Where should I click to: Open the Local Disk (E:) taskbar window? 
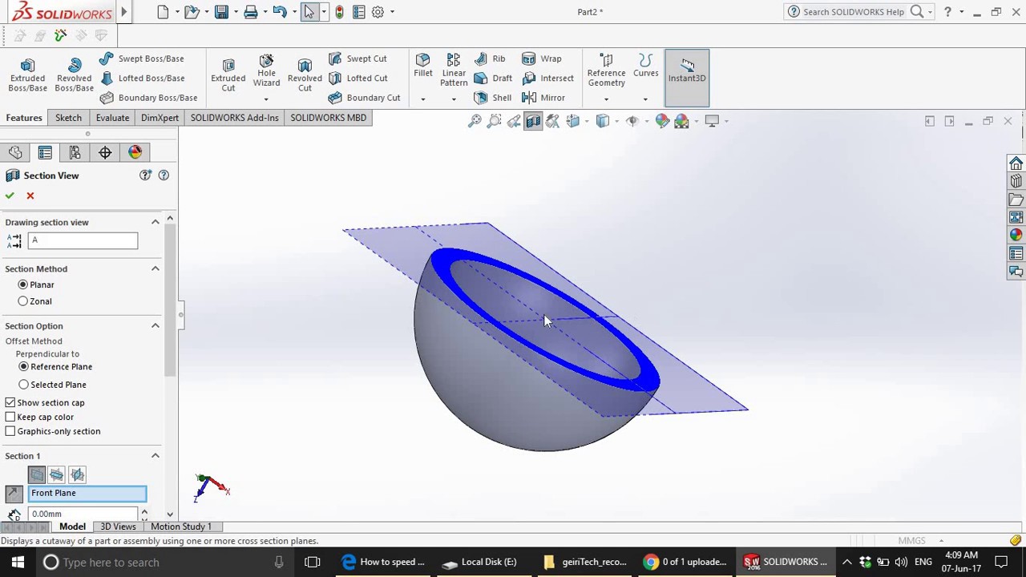pos(479,562)
